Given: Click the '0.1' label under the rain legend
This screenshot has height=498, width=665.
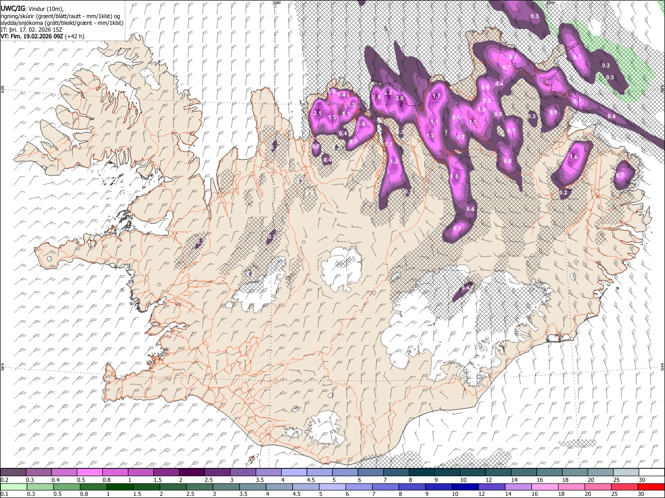Looking at the screenshot, I should coord(5,494).
